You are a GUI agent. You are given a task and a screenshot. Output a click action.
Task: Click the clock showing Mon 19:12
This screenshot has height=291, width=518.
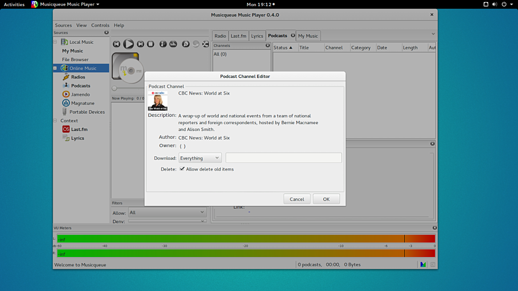click(x=259, y=4)
